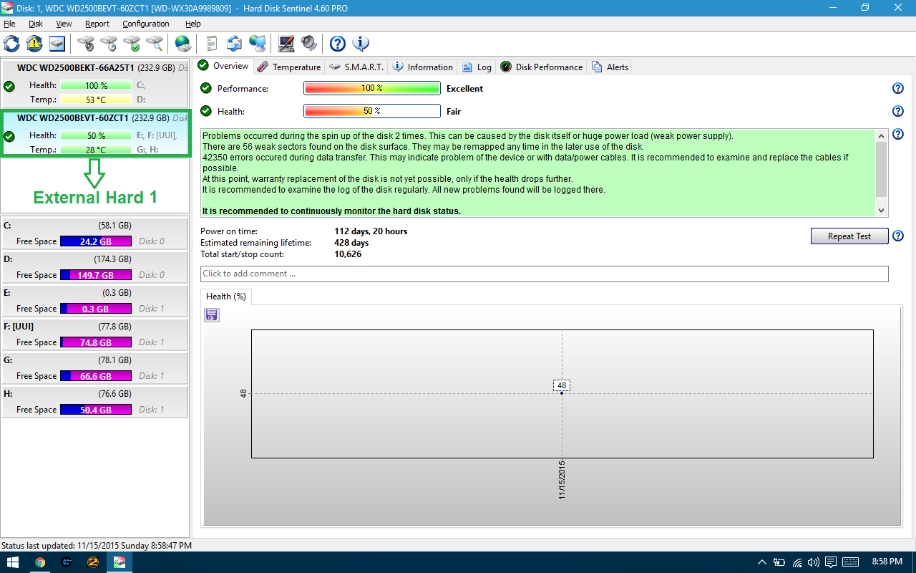
Task: Select the WDC WD2500BEKT-66A25T1 disk entry
Action: click(94, 83)
